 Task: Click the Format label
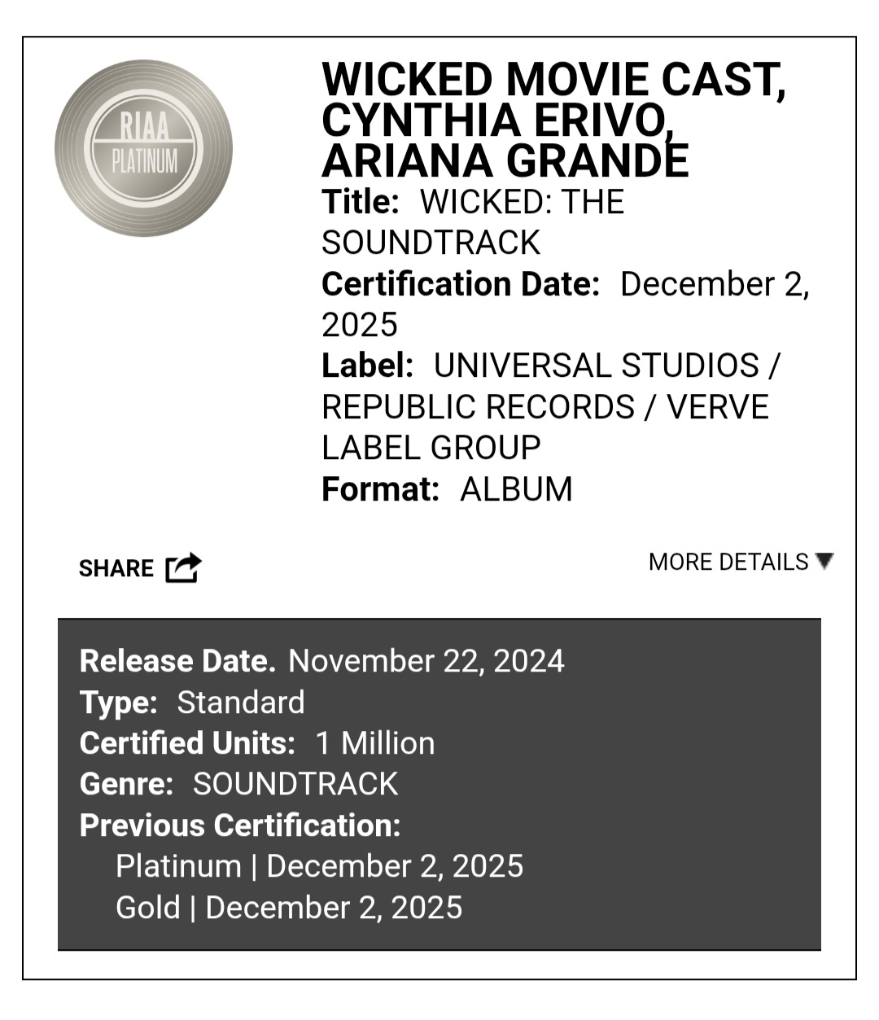click(x=380, y=489)
